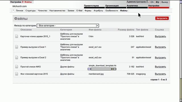182x102 pixels.
Task: Click 'строки 1 - 5 из 5' row counter
Action: pos(159,80)
